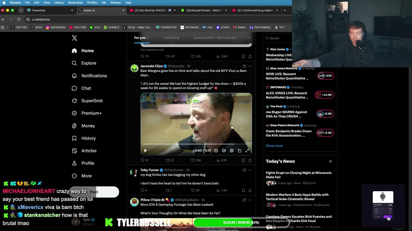Open Profile page

coord(83,163)
